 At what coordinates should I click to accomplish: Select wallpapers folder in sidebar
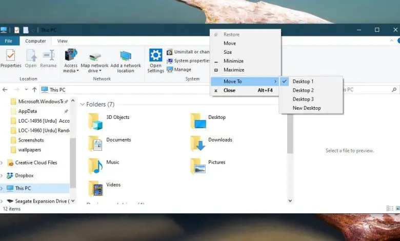click(26, 150)
